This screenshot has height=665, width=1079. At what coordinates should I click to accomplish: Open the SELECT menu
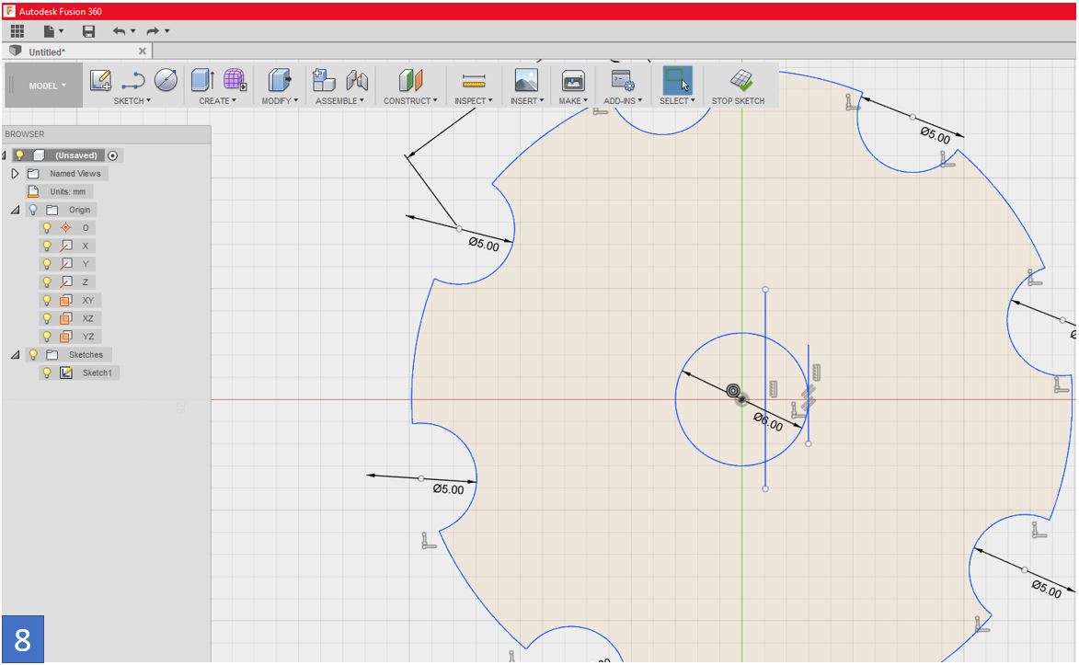click(x=677, y=100)
